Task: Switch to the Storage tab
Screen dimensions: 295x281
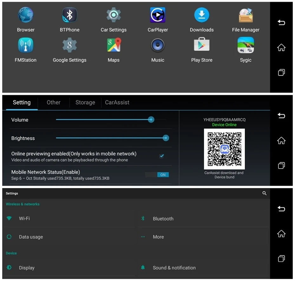Action: pyautogui.click(x=85, y=103)
